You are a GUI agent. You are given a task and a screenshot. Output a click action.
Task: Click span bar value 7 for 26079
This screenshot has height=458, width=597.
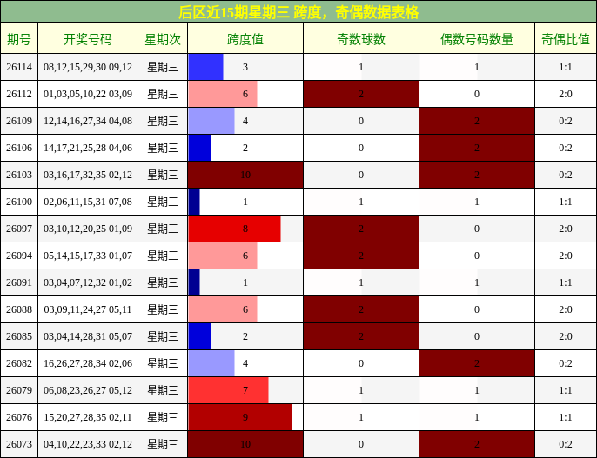(245, 390)
